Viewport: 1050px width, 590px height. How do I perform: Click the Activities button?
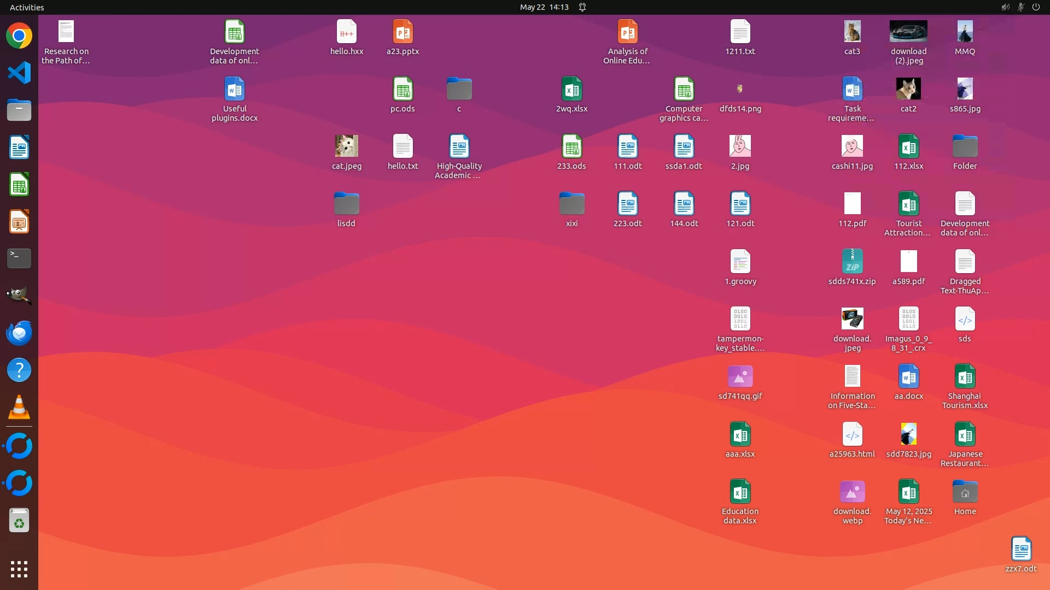pyautogui.click(x=27, y=7)
